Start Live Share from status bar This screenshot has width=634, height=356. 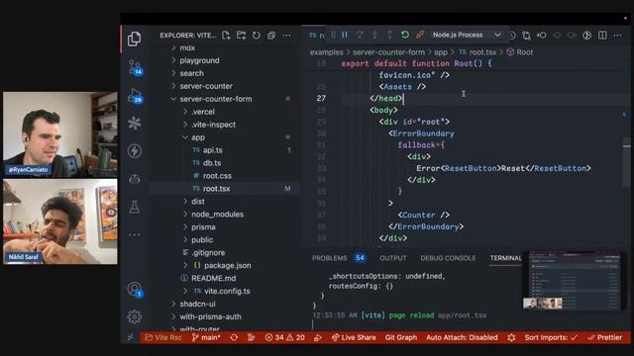(x=354, y=337)
